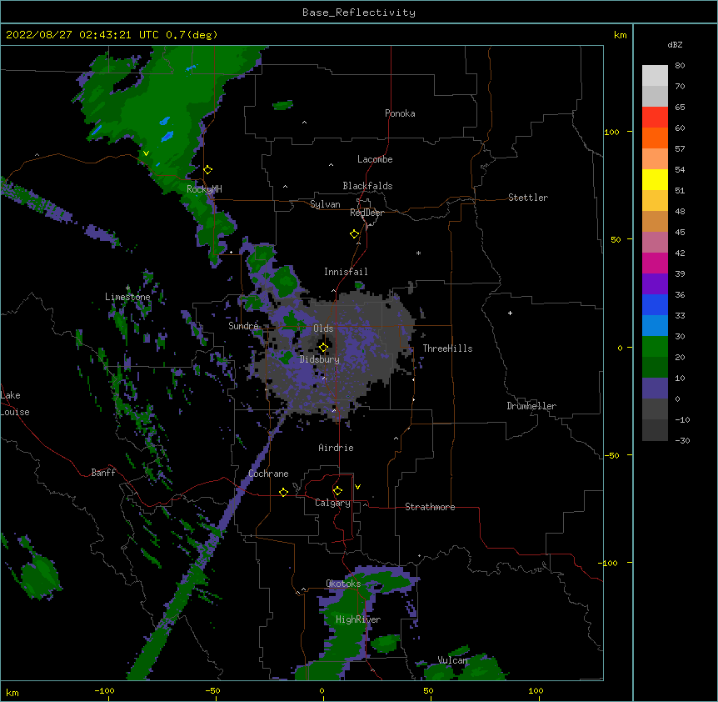The height and width of the screenshot is (702, 718).
Task: Click the Stettler label
Action: coord(528,198)
